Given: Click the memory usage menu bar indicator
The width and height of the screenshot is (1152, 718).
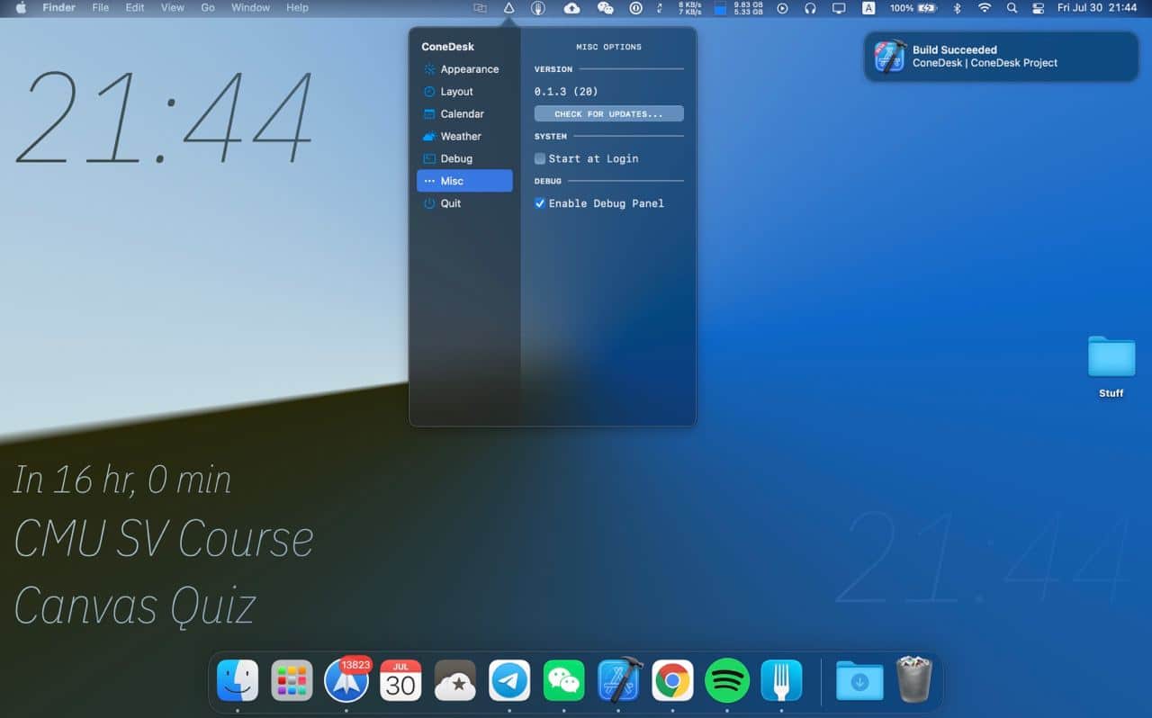Looking at the screenshot, I should [x=739, y=8].
